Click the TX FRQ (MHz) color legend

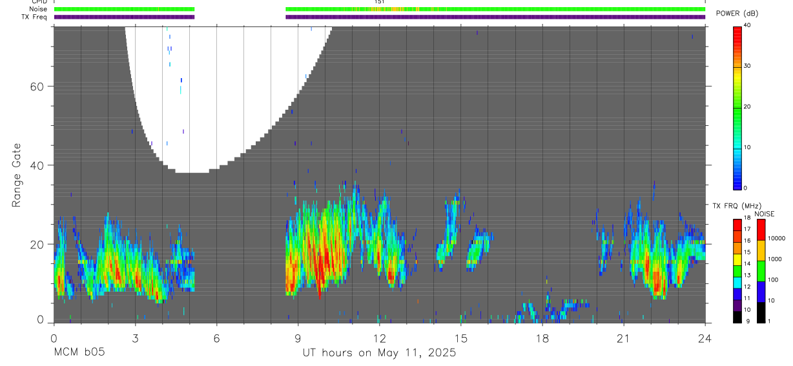(737, 270)
